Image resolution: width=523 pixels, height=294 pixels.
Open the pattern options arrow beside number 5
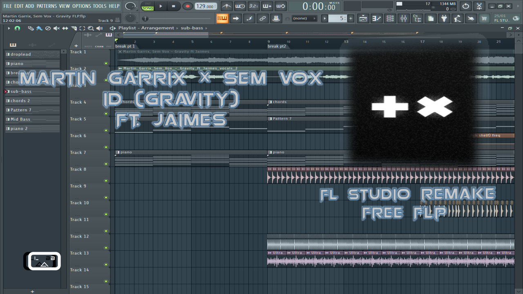325,18
